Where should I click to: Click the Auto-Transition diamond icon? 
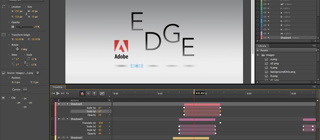pos(88,93)
